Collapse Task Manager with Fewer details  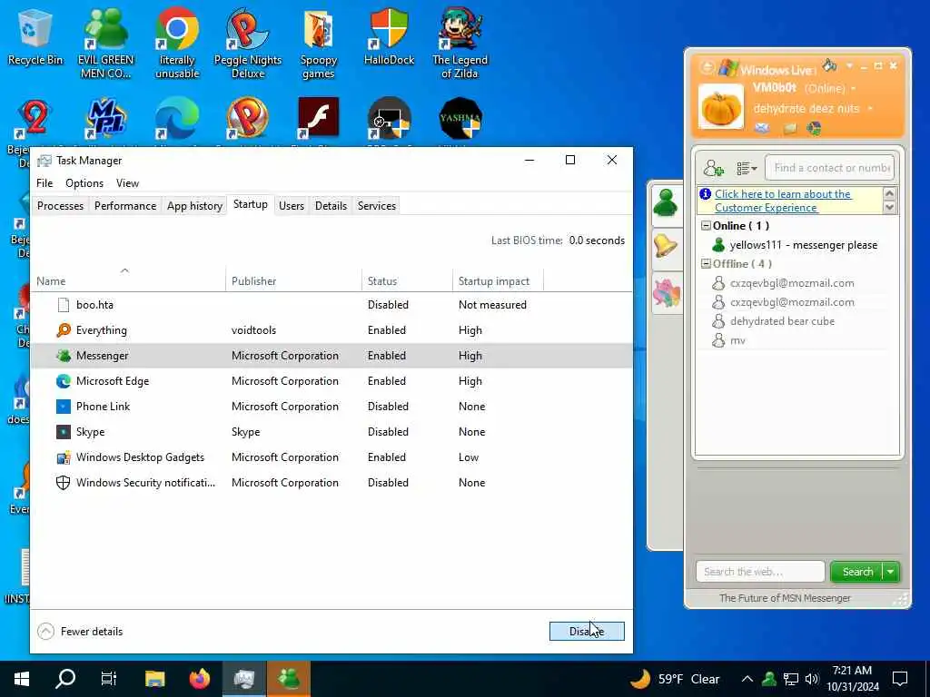click(80, 632)
